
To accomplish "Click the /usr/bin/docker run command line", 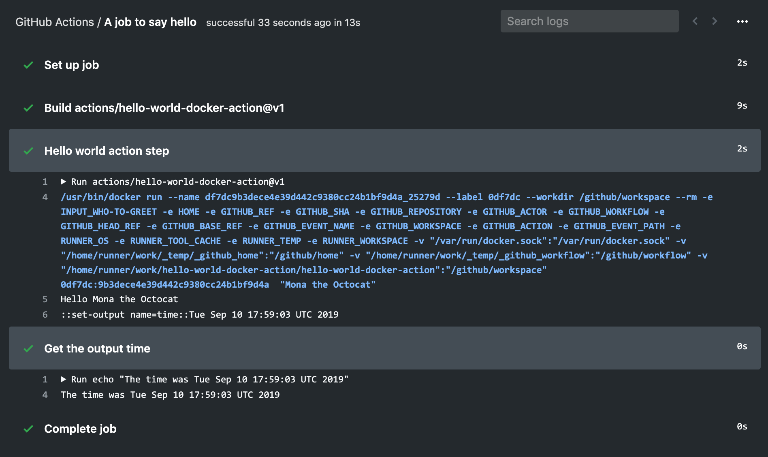I will 386,241.
